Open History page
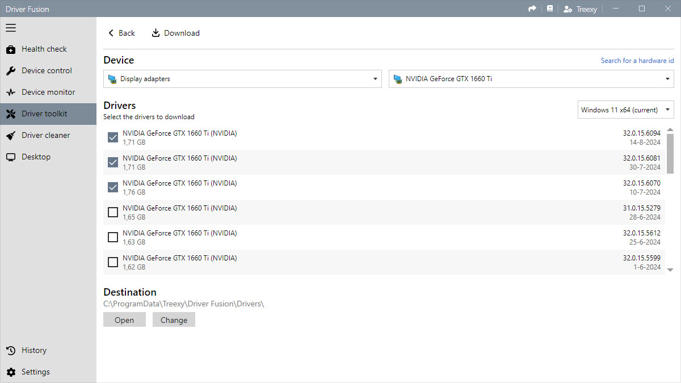 48,351
